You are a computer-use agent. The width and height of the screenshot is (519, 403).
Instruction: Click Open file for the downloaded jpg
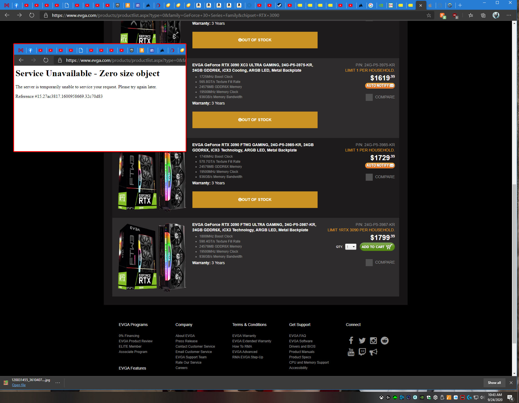point(19,385)
